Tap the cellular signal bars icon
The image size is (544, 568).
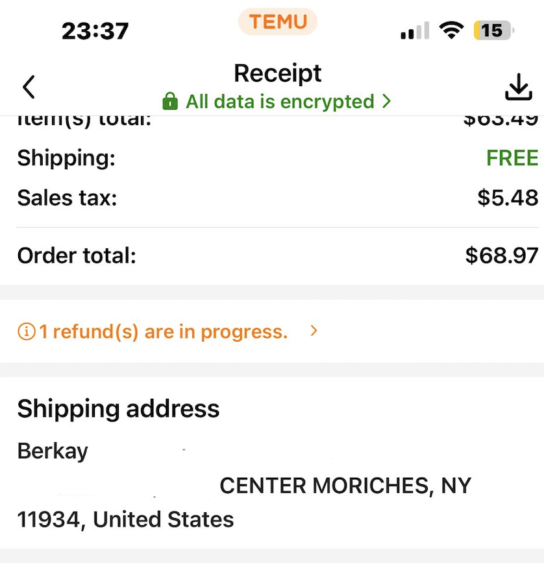click(415, 30)
